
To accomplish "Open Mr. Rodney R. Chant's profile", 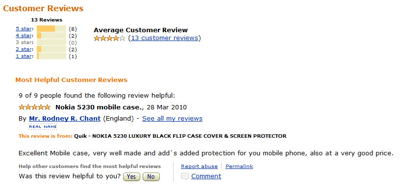I will pyautogui.click(x=65, y=119).
